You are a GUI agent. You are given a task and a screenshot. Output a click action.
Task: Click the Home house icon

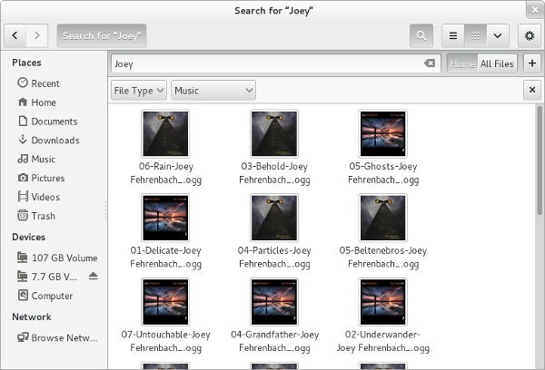(x=23, y=102)
